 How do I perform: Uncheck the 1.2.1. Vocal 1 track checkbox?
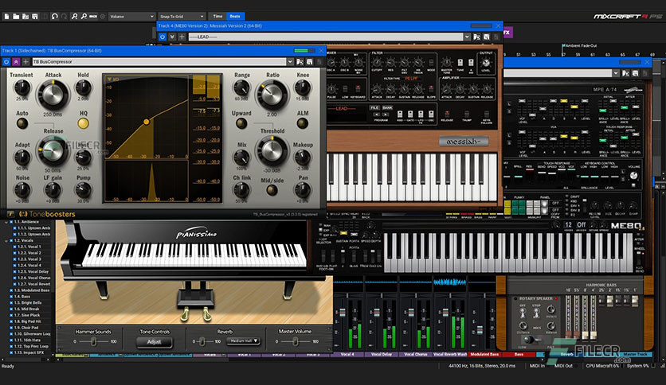point(15,247)
